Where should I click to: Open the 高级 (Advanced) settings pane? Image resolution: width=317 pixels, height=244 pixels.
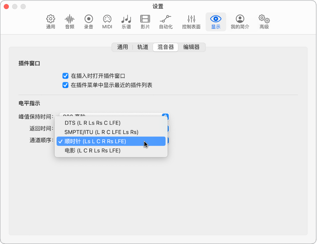click(x=264, y=22)
